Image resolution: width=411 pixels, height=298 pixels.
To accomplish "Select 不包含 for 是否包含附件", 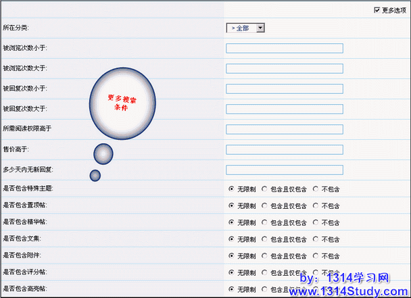I will click(316, 256).
